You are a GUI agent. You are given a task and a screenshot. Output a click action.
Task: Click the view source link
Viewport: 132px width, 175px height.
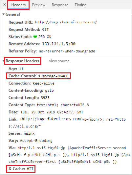tap(59, 61)
